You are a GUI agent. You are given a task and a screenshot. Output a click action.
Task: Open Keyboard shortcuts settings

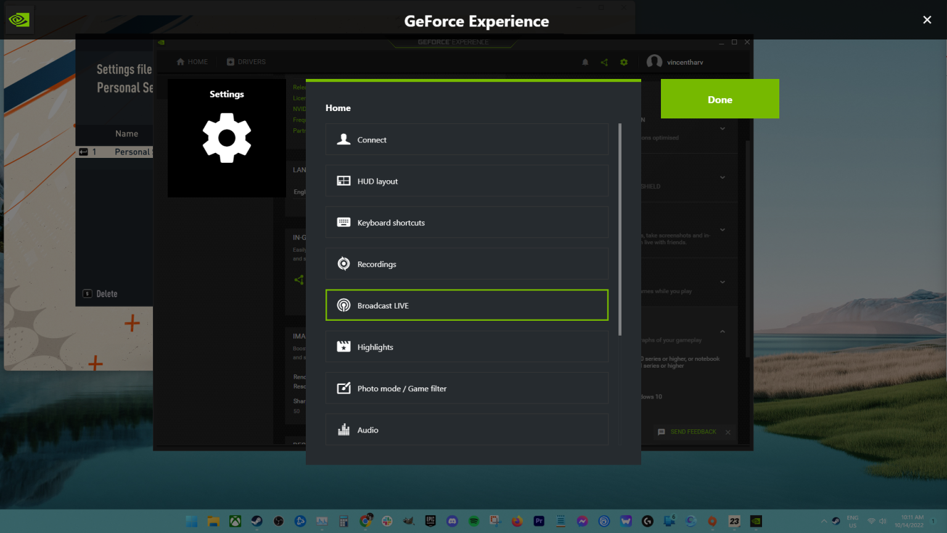tap(467, 222)
